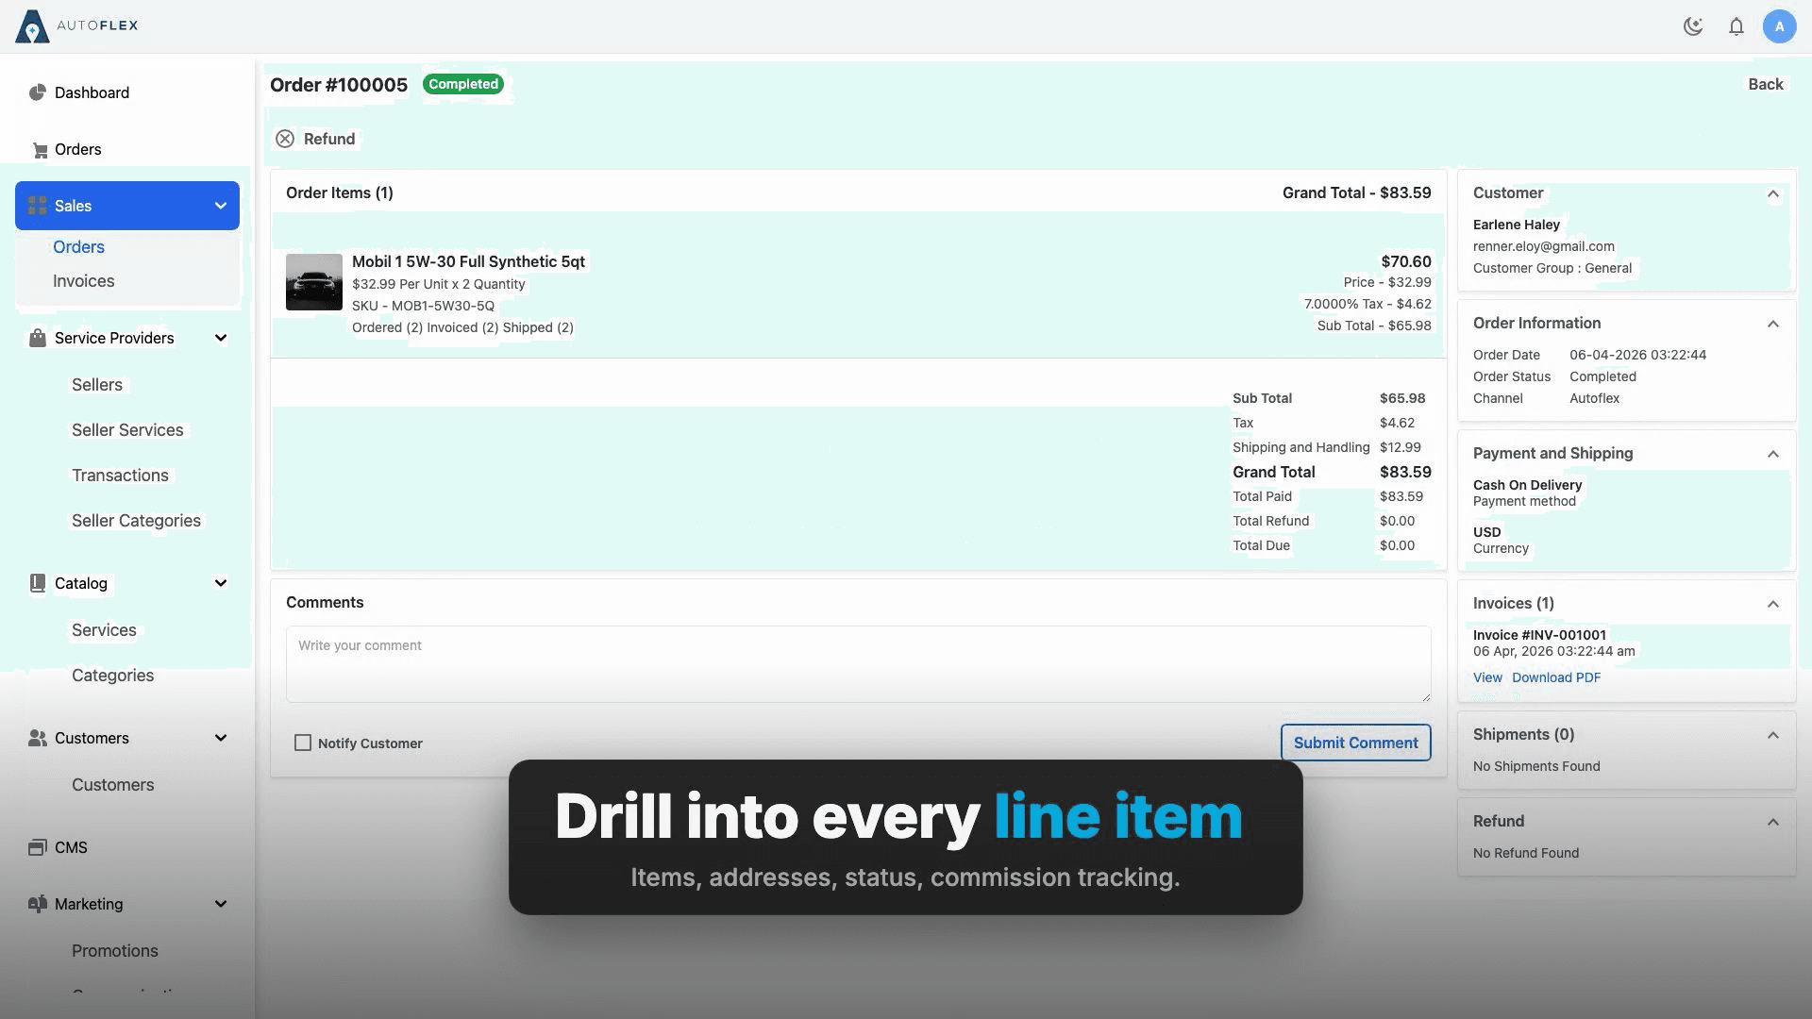Collapse the Sales menu chevron
This screenshot has width=1812, height=1019.
click(221, 206)
